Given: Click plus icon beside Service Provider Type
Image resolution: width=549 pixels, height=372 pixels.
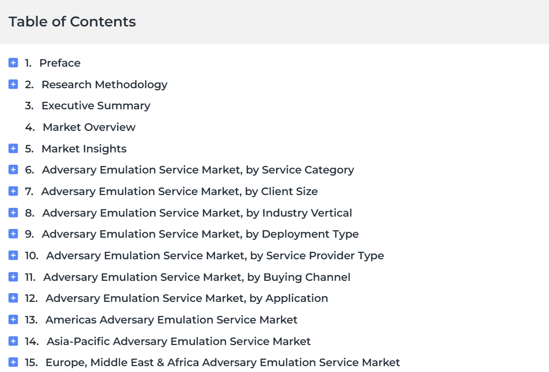Looking at the screenshot, I should tap(13, 255).
